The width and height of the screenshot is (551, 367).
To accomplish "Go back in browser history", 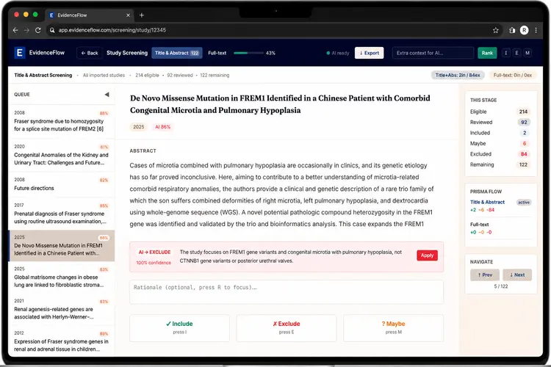I will pos(15,30).
